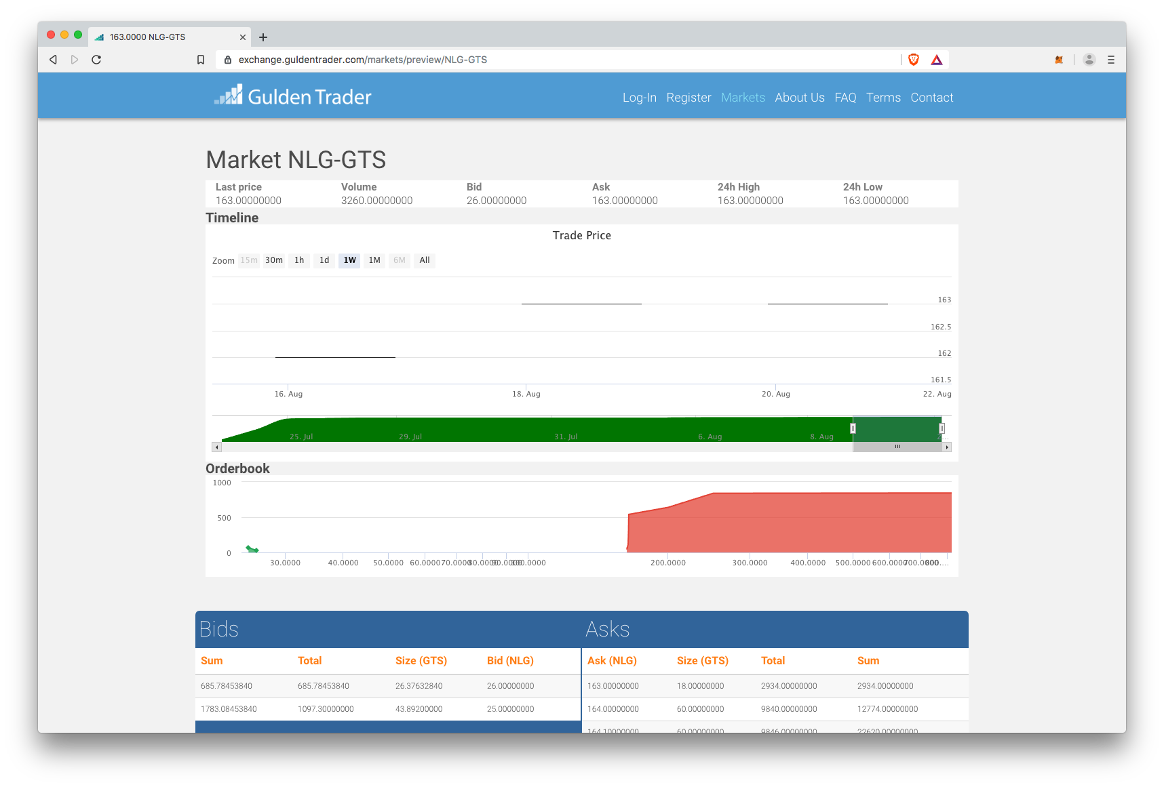
Task: Close the 163.0000 NLG-GTS tab
Action: 243,37
